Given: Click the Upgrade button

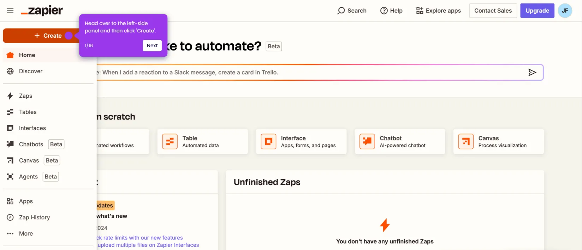Looking at the screenshot, I should [x=537, y=11].
